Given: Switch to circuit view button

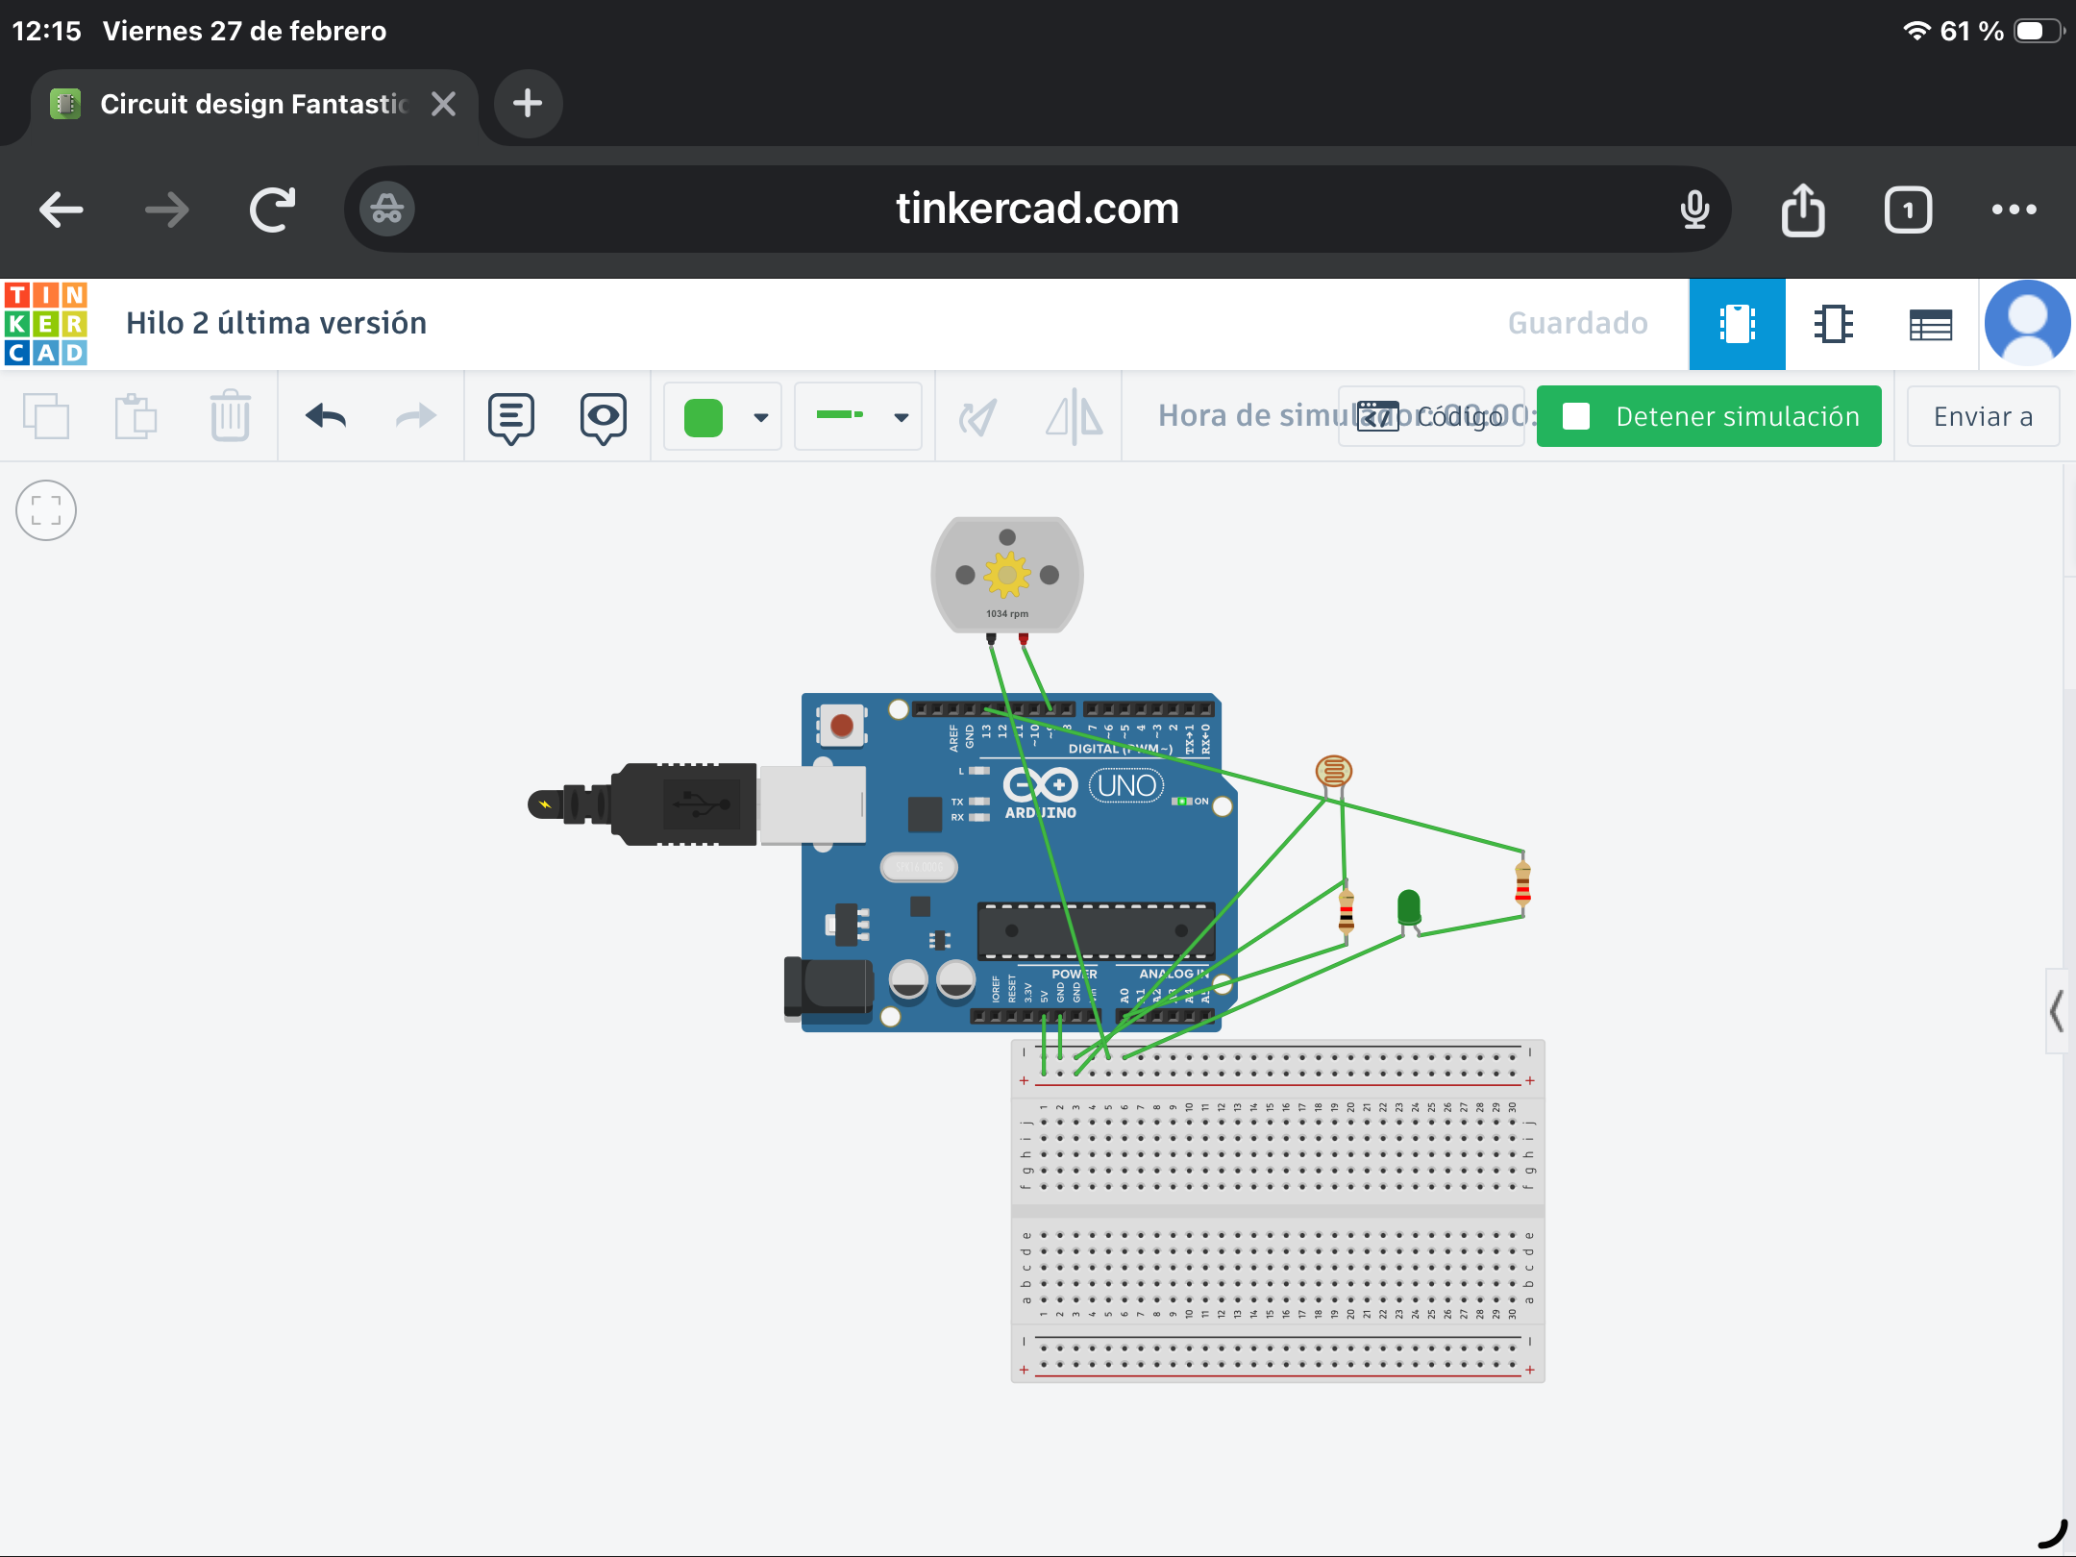Looking at the screenshot, I should (x=1737, y=324).
